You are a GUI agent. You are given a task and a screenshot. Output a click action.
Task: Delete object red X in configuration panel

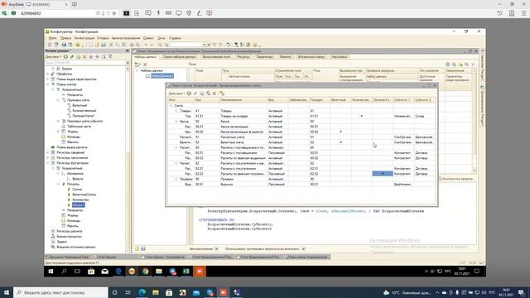[84, 57]
